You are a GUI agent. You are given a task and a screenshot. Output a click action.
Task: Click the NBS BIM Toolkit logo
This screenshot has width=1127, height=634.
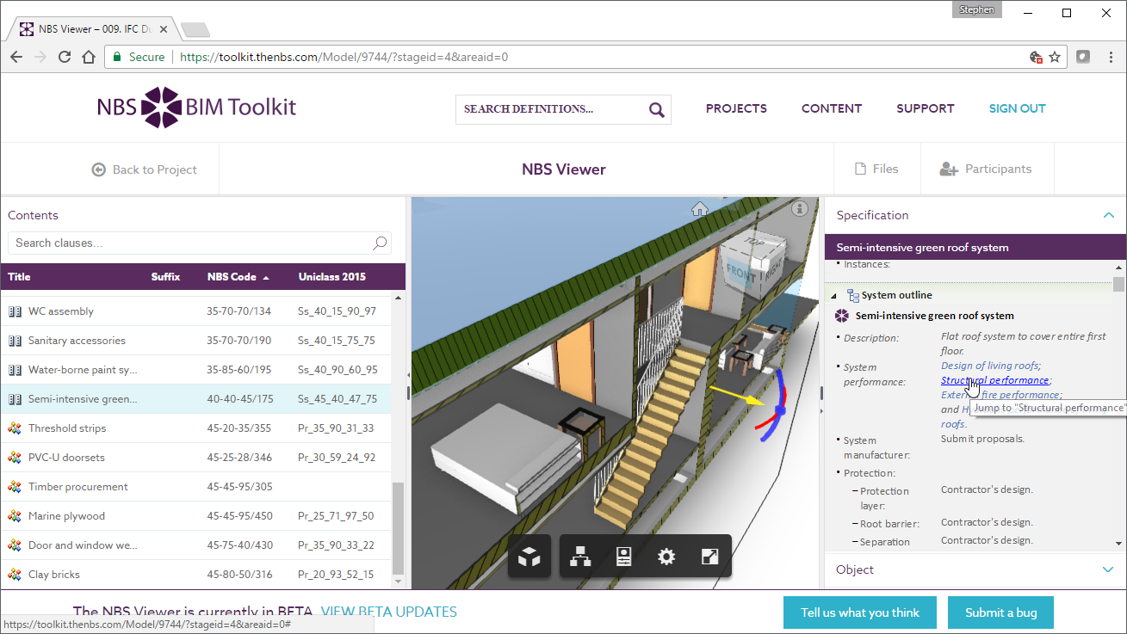(196, 107)
